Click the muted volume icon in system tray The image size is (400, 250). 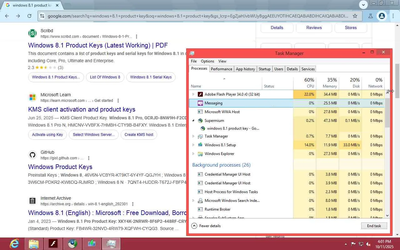(x=368, y=244)
